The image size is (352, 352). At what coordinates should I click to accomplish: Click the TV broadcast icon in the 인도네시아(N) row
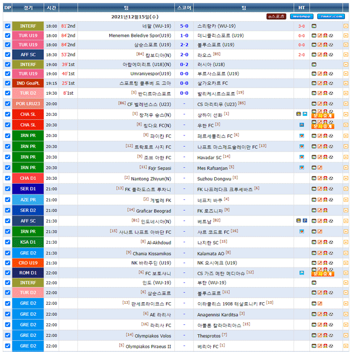tap(298, 220)
